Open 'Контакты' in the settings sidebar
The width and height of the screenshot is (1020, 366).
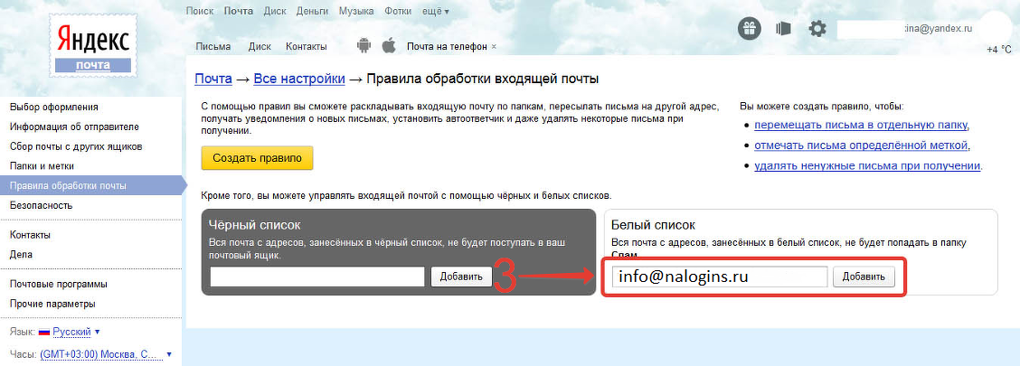[x=30, y=235]
